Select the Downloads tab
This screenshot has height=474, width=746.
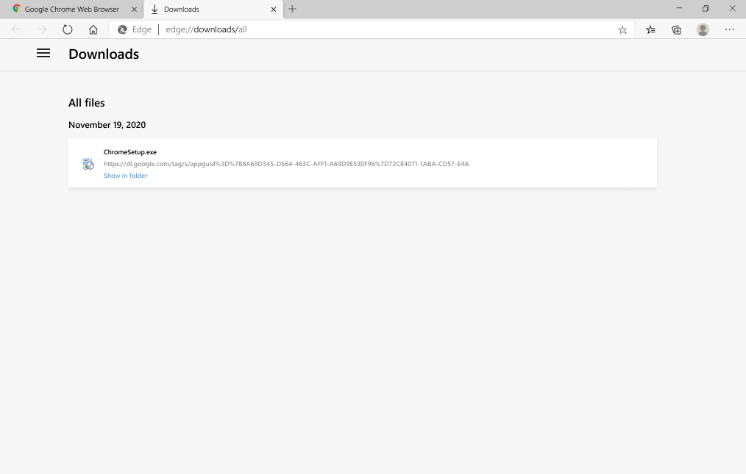(206, 10)
